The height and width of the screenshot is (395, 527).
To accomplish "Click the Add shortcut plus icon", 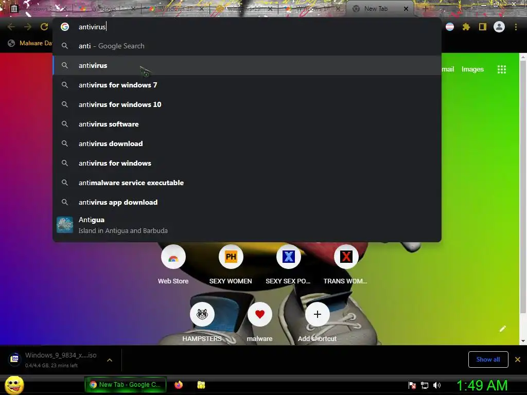I will click(317, 314).
